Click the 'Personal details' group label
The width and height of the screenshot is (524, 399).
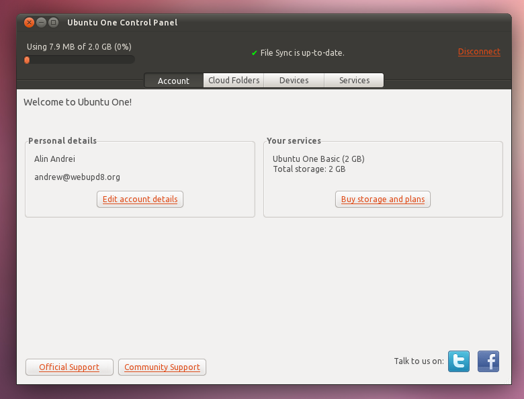tap(62, 140)
